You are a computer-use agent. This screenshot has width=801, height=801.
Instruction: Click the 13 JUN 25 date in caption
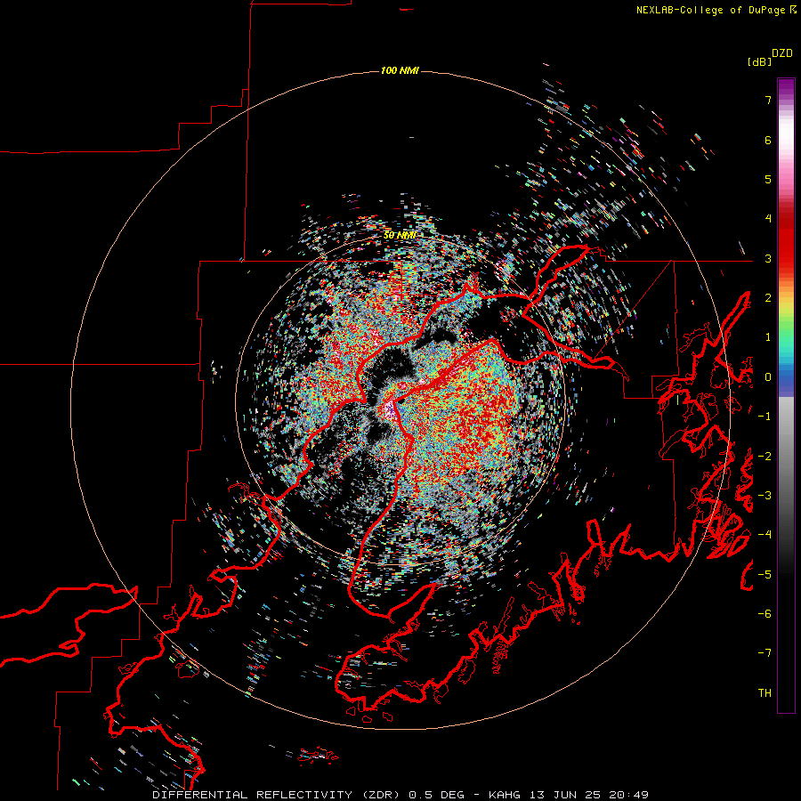(565, 795)
